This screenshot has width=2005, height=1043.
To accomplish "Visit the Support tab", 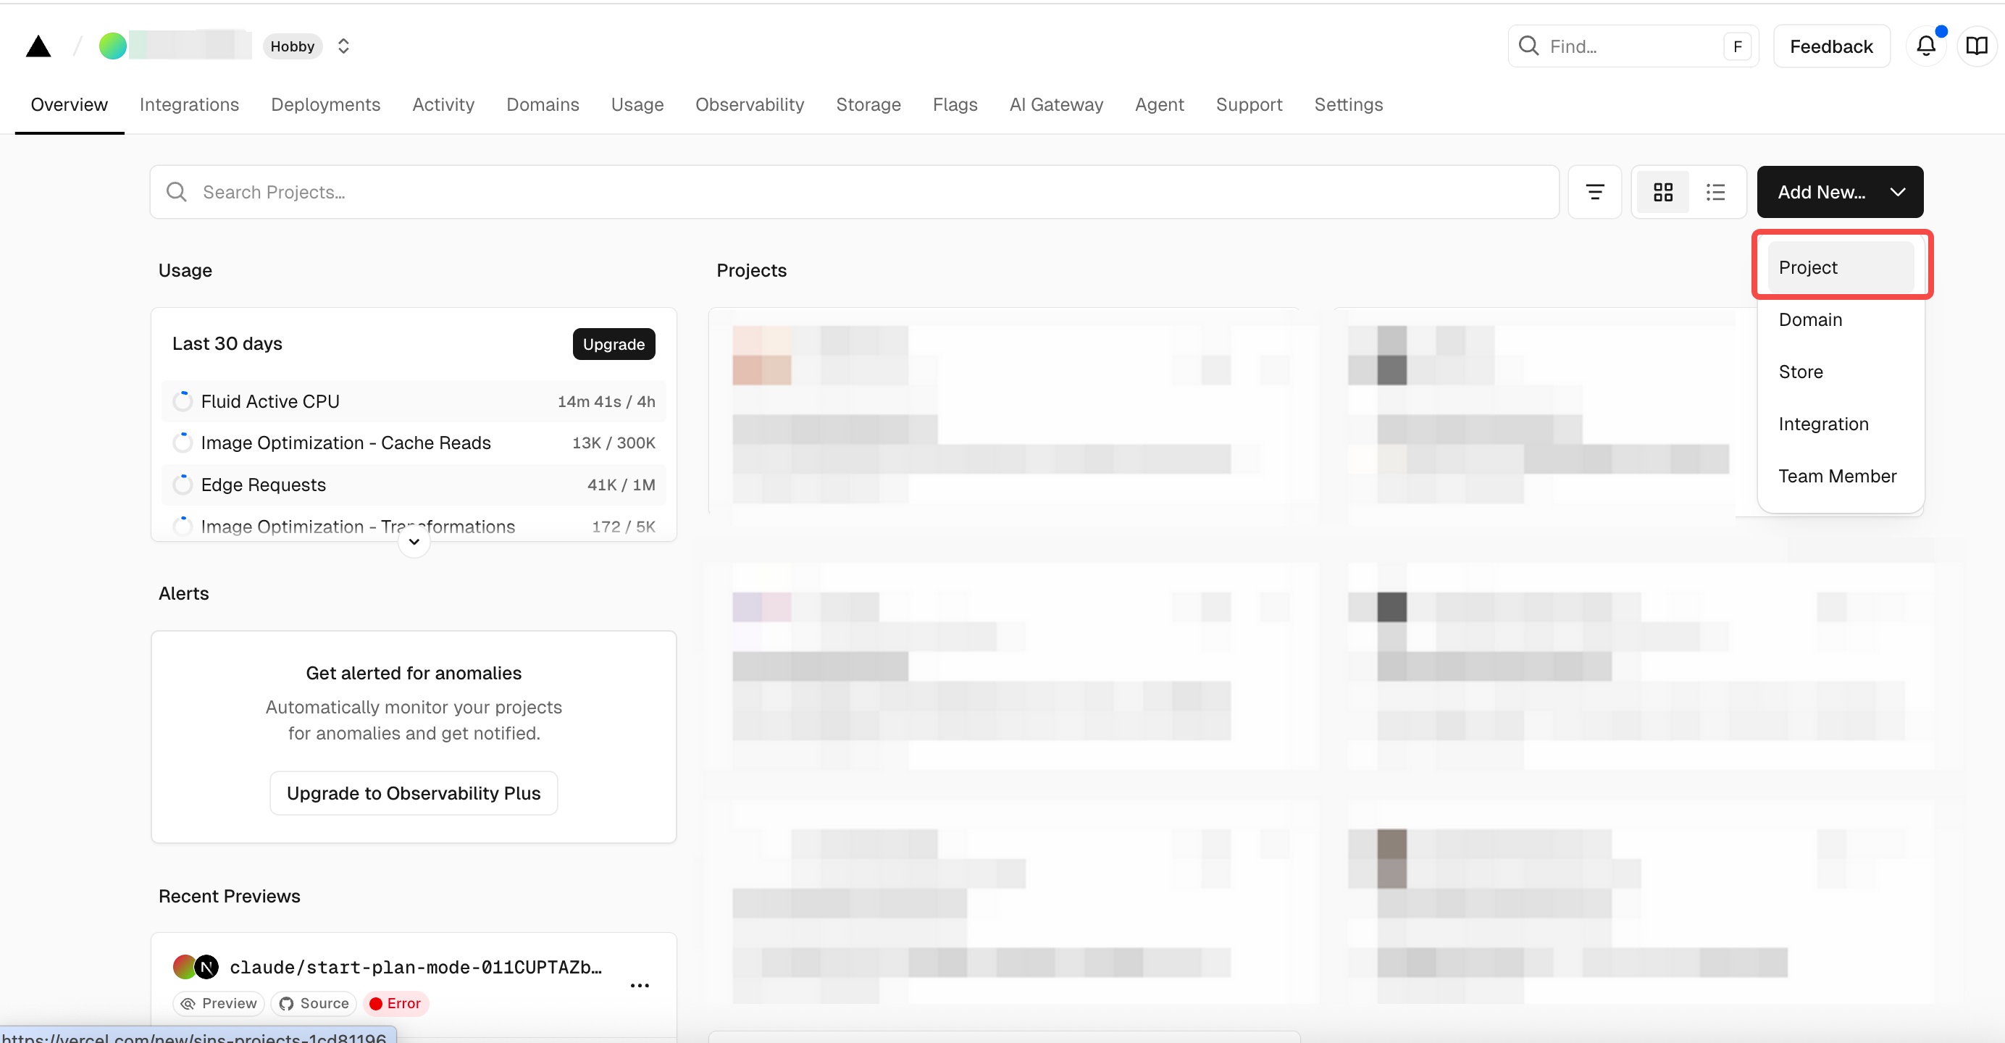I will click(1249, 104).
